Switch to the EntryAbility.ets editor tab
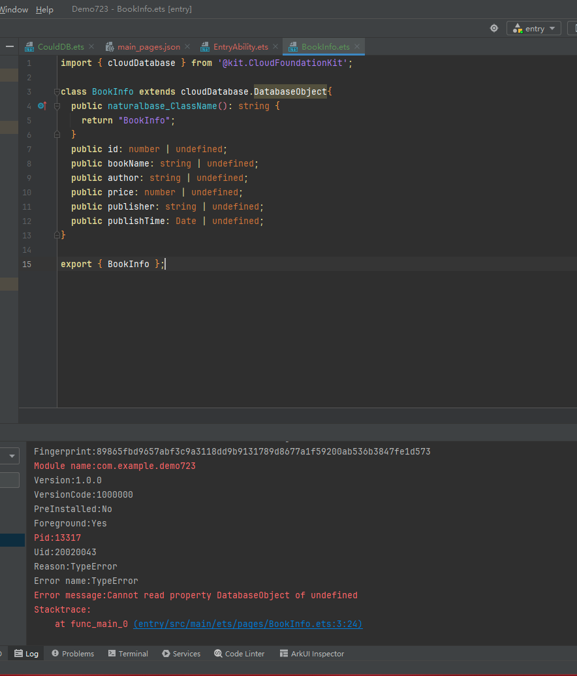577x676 pixels. 240,46
